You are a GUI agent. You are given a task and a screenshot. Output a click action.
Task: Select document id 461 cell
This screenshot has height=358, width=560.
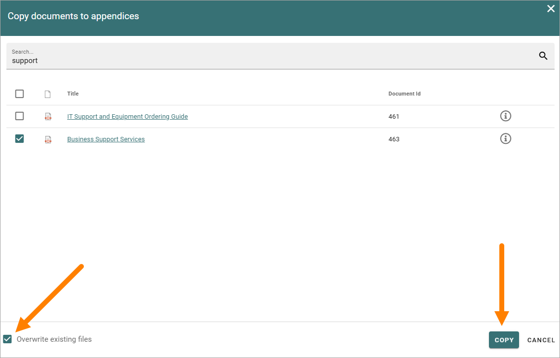click(x=394, y=117)
